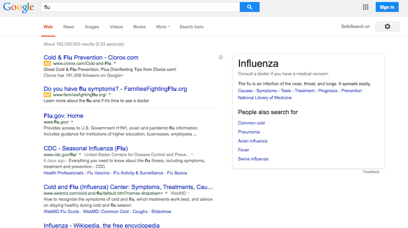Click Symptoms link in Influenza panel
408x228 pixels.
267,91
